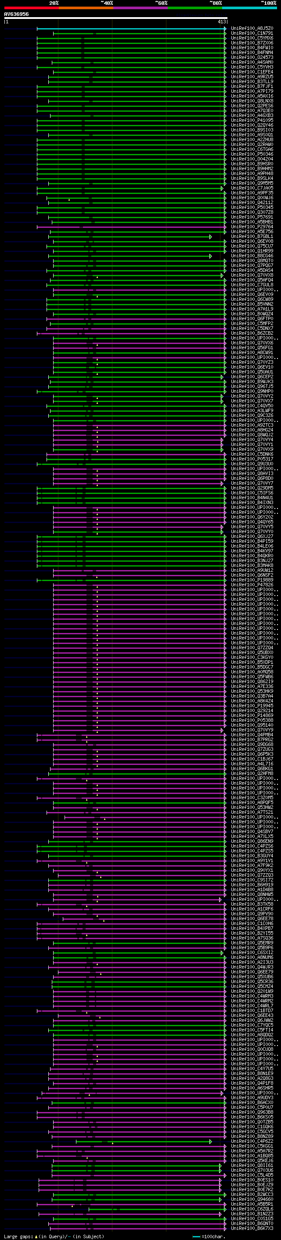Screen dimensions: 281x1240
Task: Select the UniRef100_Q6CW89 label
Action: pos(252,300)
